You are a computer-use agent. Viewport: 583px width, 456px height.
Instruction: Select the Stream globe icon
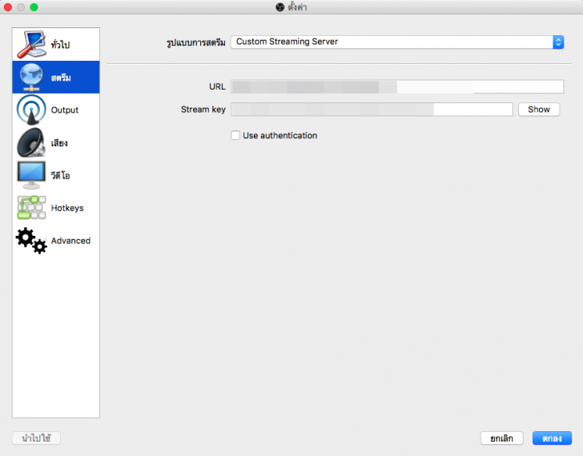31,78
